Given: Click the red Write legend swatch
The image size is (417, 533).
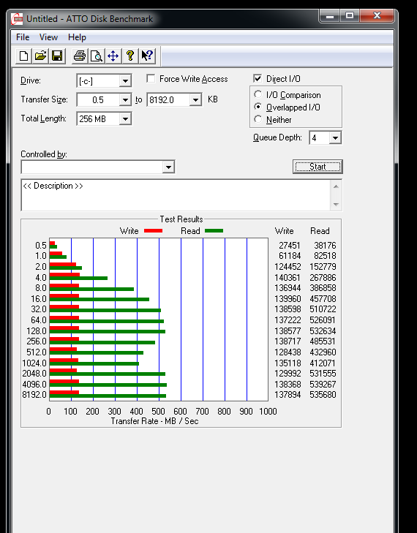Looking at the screenshot, I should 153,231.
